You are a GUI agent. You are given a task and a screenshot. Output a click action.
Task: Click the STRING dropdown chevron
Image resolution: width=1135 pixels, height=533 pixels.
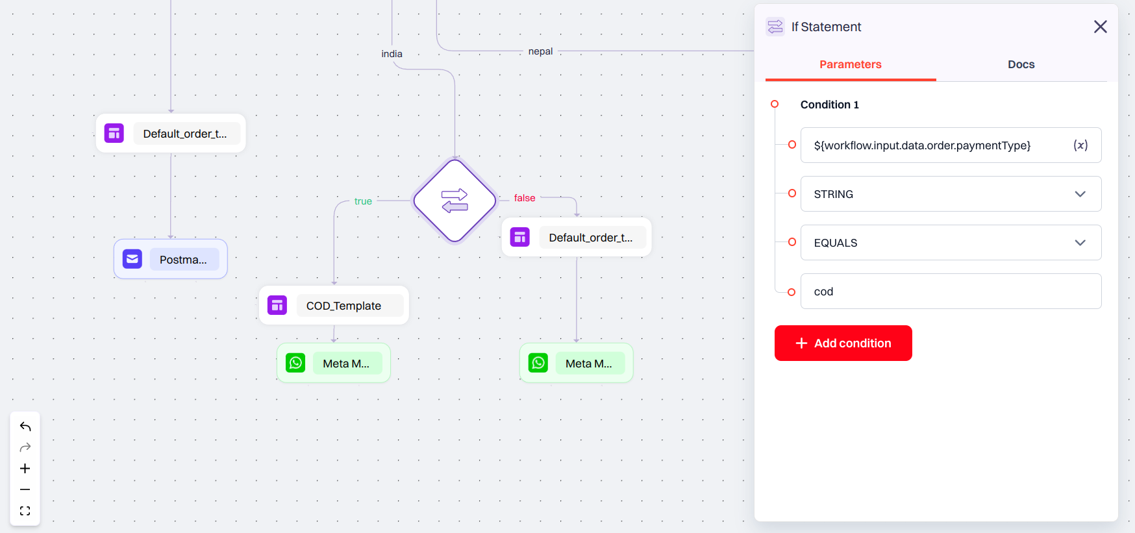pyautogui.click(x=1080, y=194)
